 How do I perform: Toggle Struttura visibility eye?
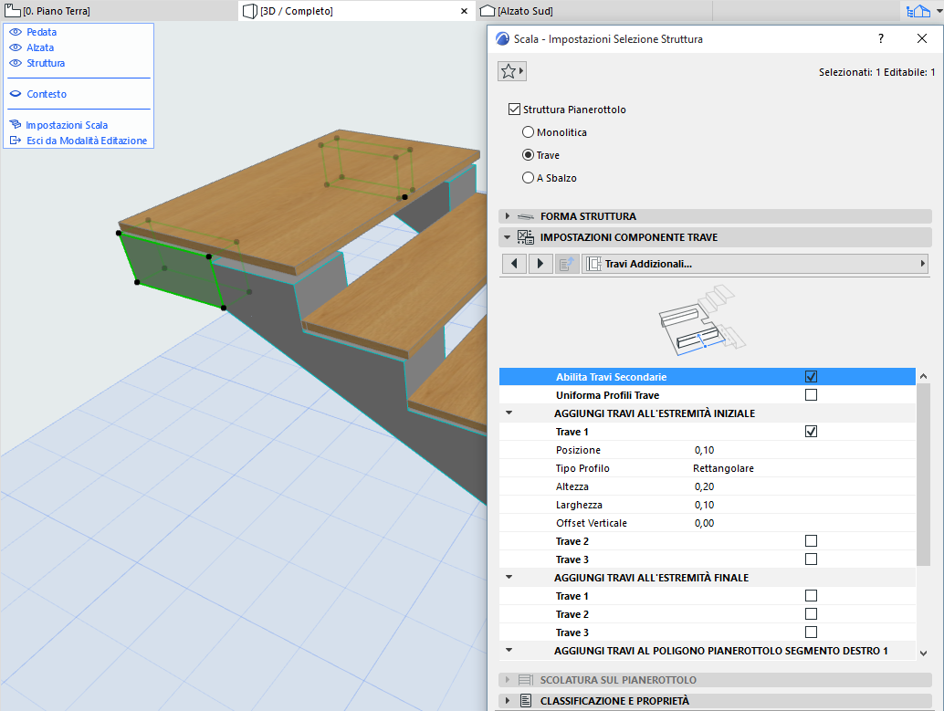[x=15, y=63]
